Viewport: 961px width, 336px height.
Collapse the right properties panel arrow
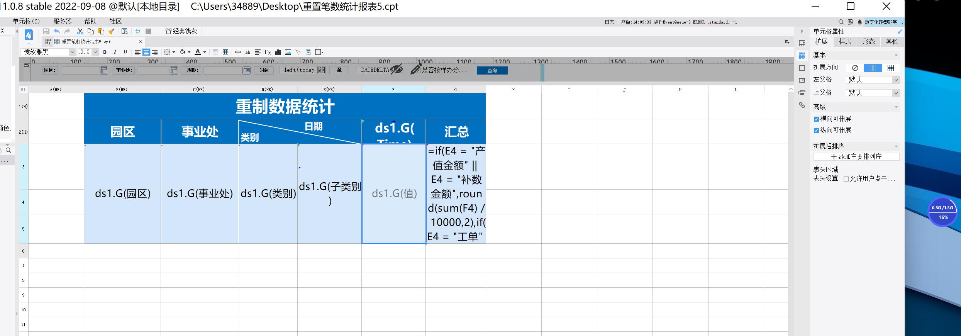[x=802, y=31]
